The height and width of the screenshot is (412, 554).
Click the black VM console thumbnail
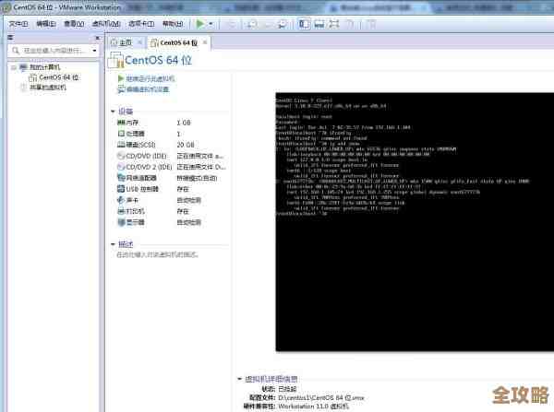tap(415, 222)
